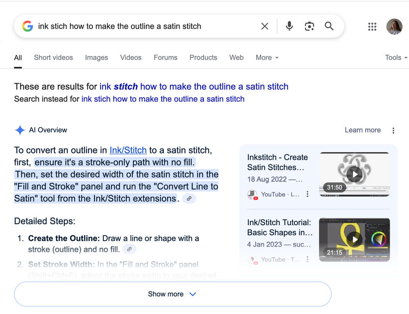Search instead for original 'ink stich' query
The height and width of the screenshot is (314, 409).
163,99
